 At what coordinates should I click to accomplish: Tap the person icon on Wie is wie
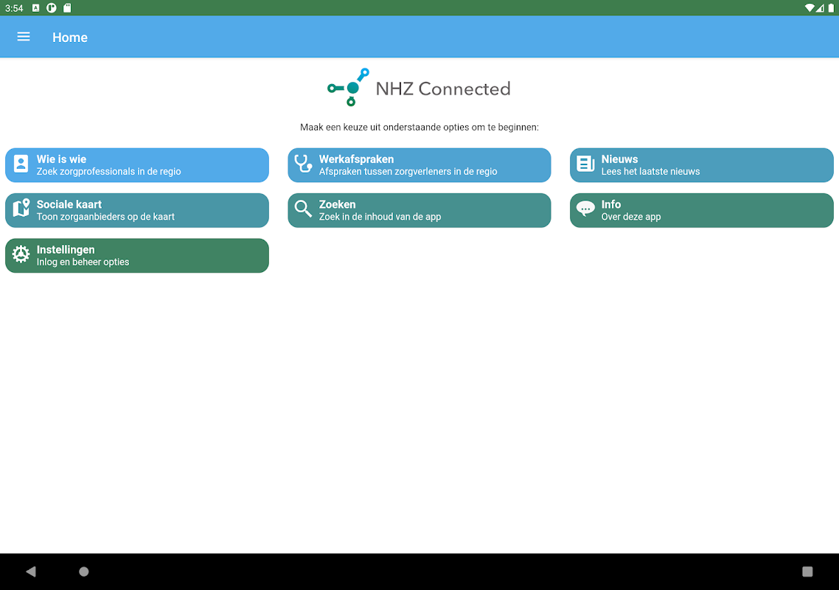click(x=21, y=163)
